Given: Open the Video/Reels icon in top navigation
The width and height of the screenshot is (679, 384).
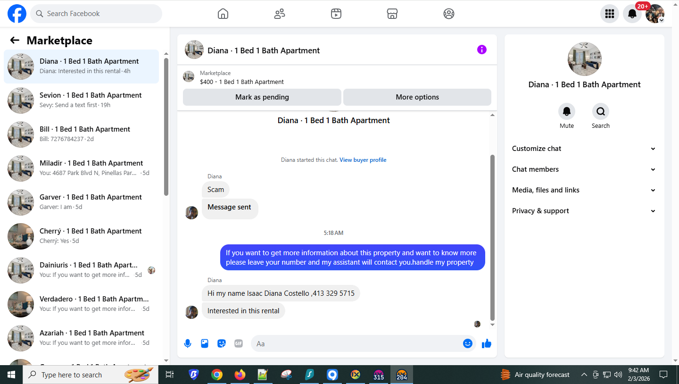Looking at the screenshot, I should pyautogui.click(x=336, y=14).
